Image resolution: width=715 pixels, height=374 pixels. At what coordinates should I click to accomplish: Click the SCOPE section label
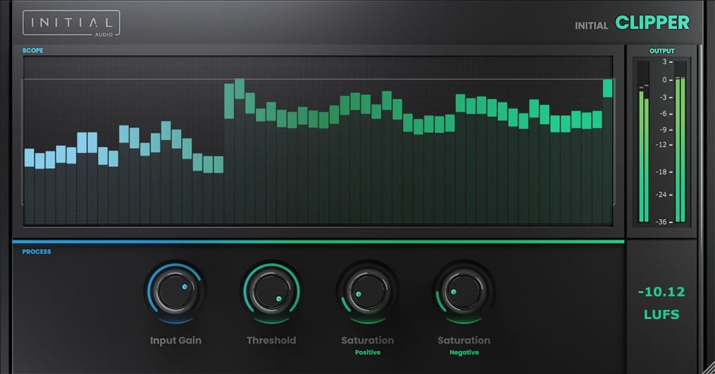coord(32,51)
